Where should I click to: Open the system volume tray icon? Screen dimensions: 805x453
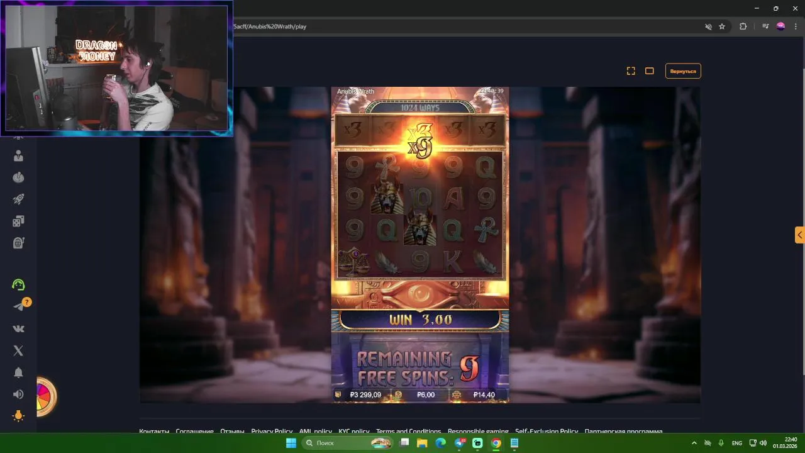763,443
